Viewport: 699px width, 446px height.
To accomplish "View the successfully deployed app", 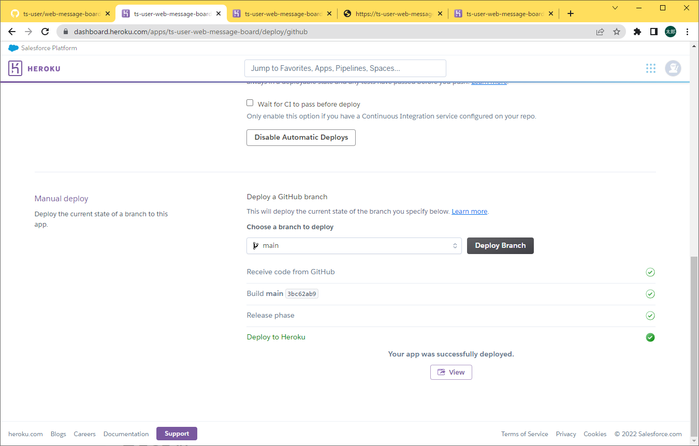I will [451, 373].
